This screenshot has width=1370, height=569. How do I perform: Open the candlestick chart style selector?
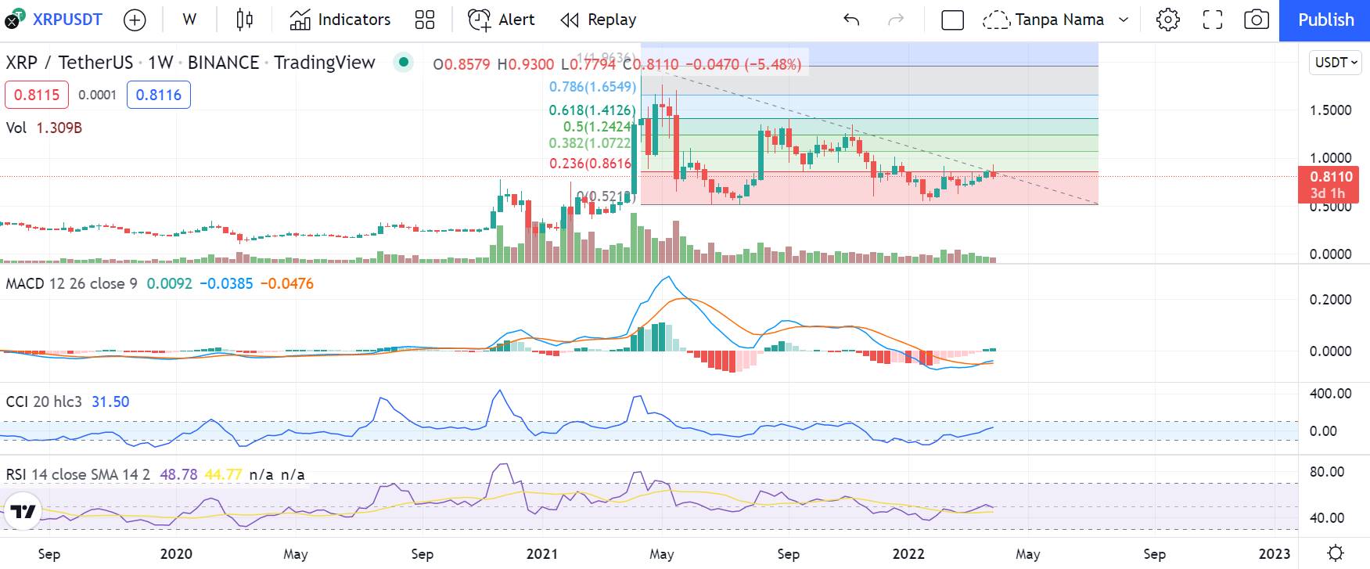[x=245, y=20]
